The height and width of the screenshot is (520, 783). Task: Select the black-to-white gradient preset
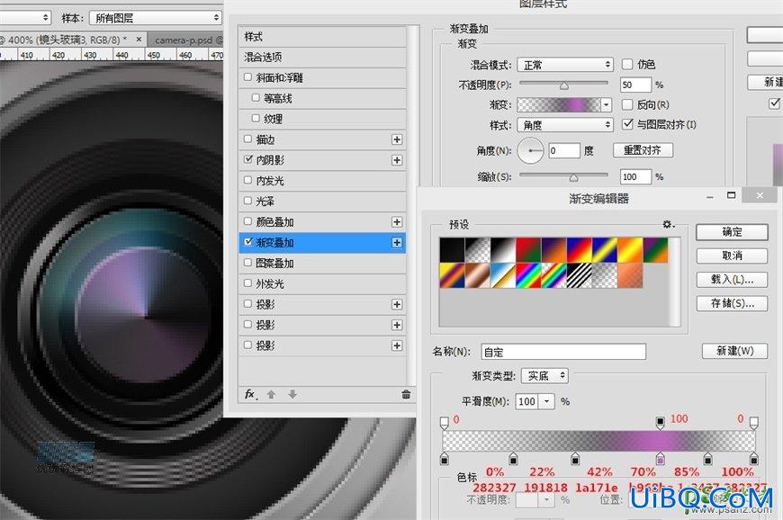pyautogui.click(x=503, y=250)
